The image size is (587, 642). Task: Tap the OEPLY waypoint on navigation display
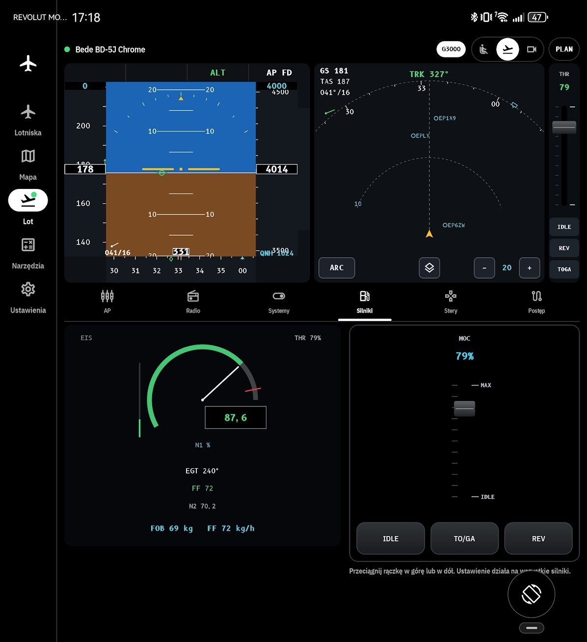tap(420, 135)
